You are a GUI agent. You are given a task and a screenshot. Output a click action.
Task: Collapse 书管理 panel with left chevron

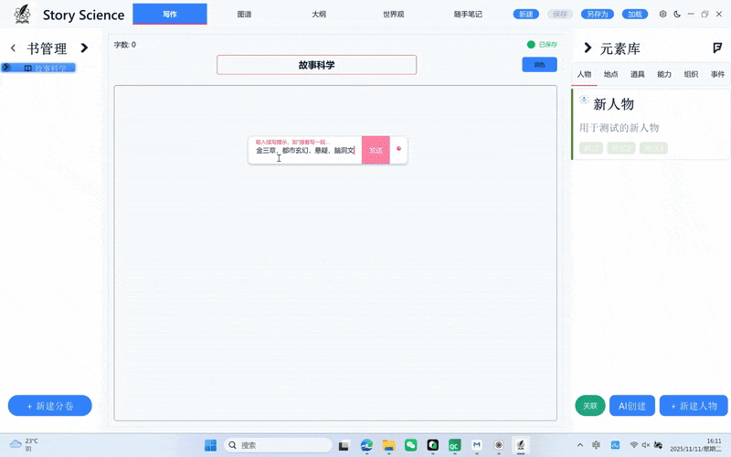click(x=13, y=48)
